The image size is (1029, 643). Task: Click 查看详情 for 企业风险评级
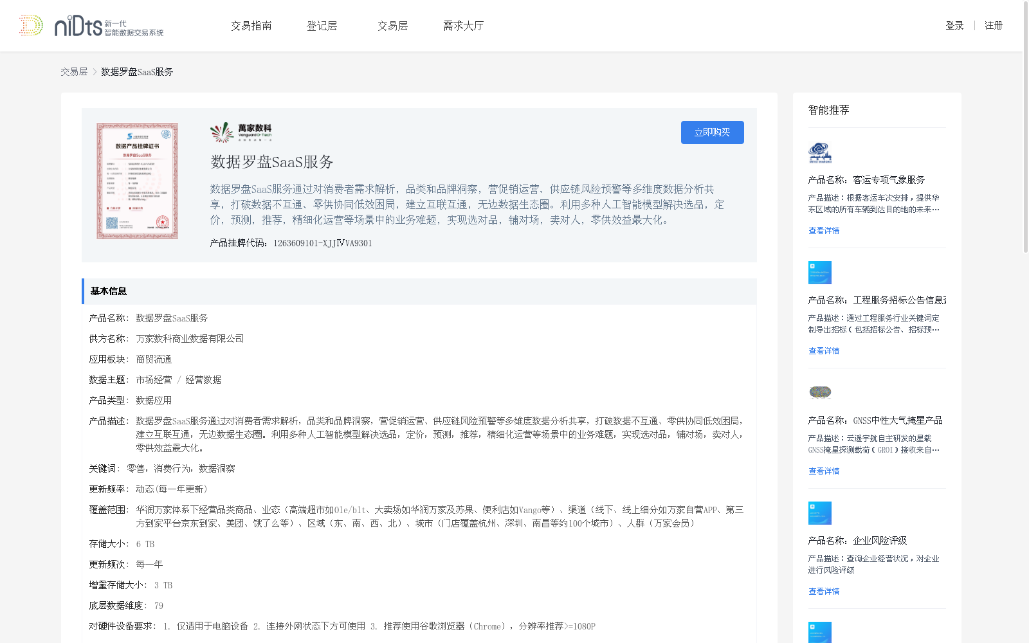point(824,592)
